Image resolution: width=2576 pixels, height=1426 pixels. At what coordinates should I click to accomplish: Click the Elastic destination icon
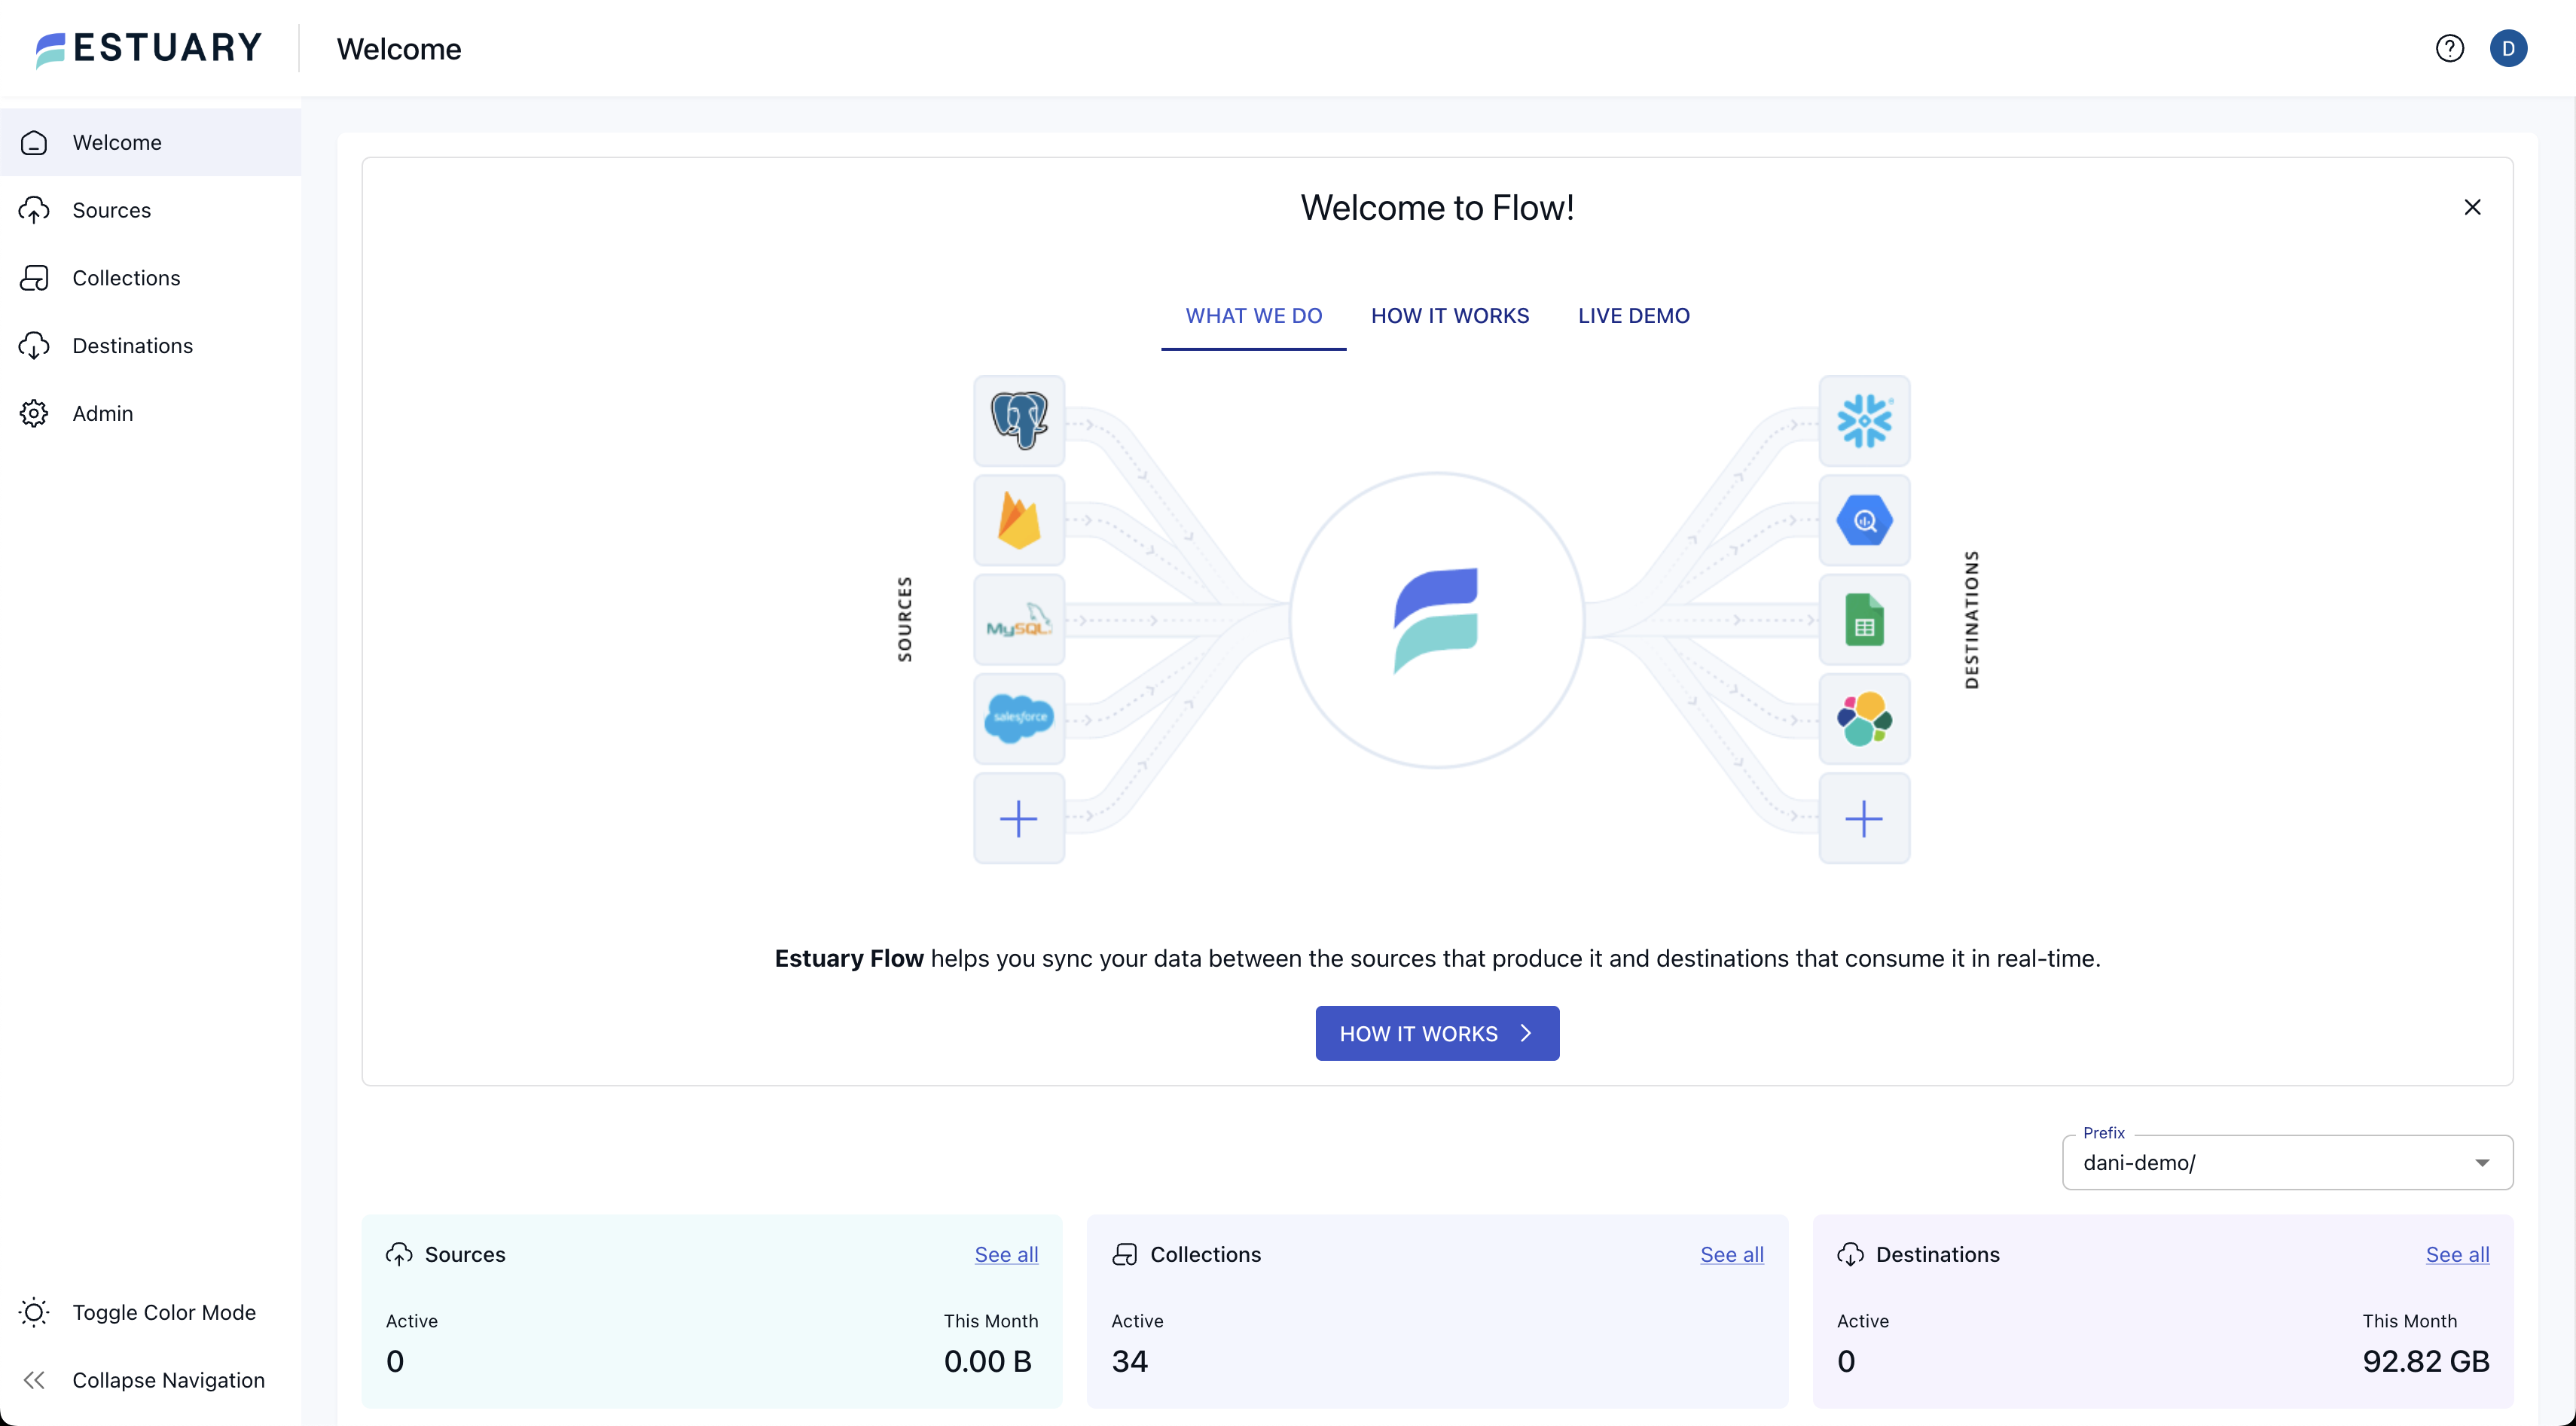[1863, 718]
